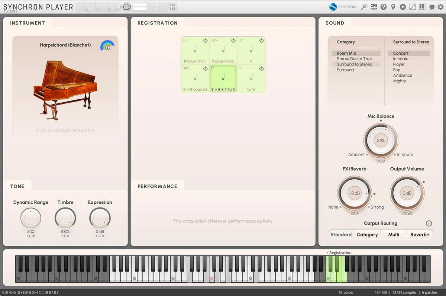Screen dimensions: 446x296
Task: Click the info icon next to the harpsichord
Action: coord(108,47)
